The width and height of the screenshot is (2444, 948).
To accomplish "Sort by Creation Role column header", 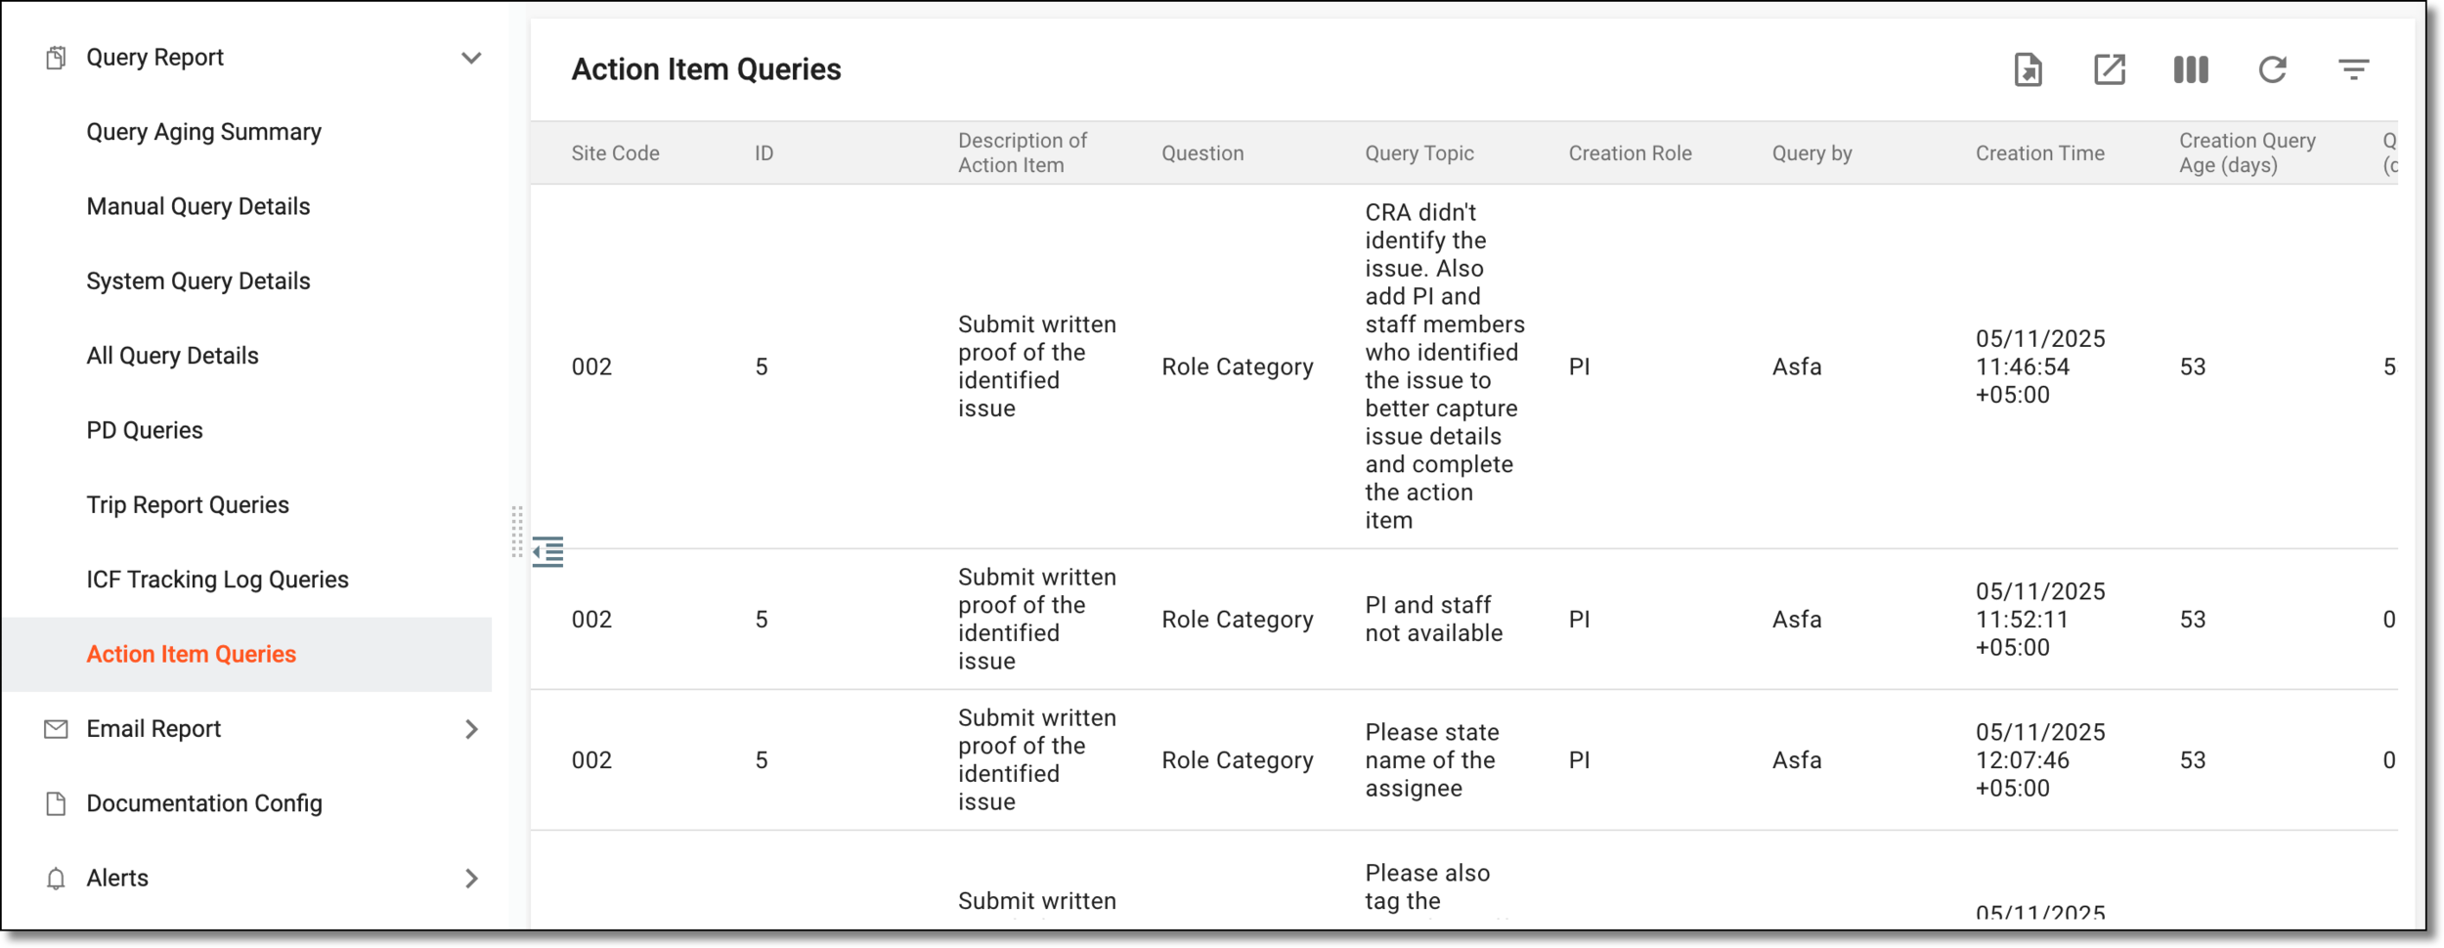I will pyautogui.click(x=1630, y=153).
